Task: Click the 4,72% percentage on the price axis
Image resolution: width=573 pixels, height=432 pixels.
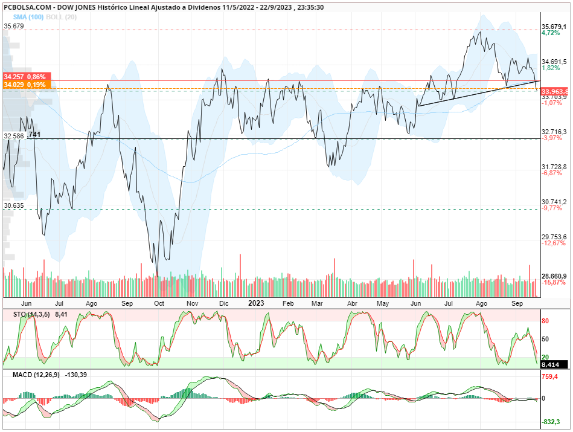Action: 550,33
